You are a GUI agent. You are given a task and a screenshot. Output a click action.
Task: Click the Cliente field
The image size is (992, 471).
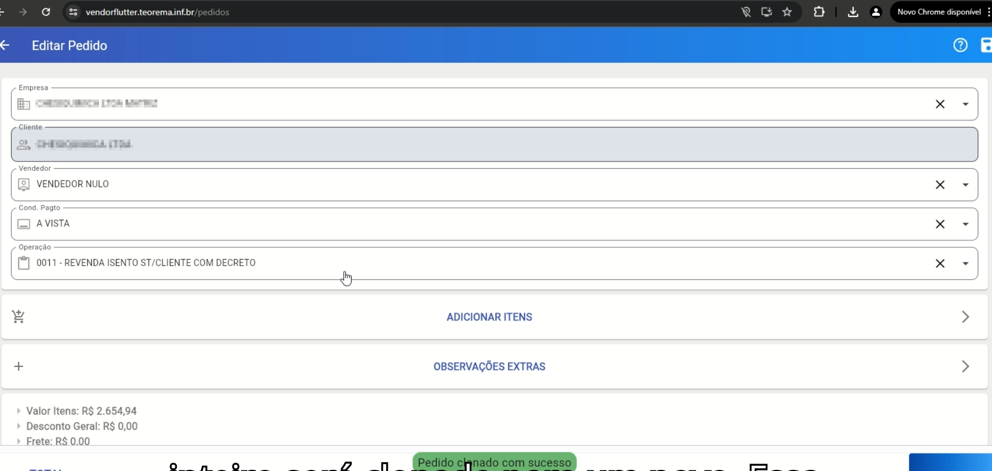(494, 144)
